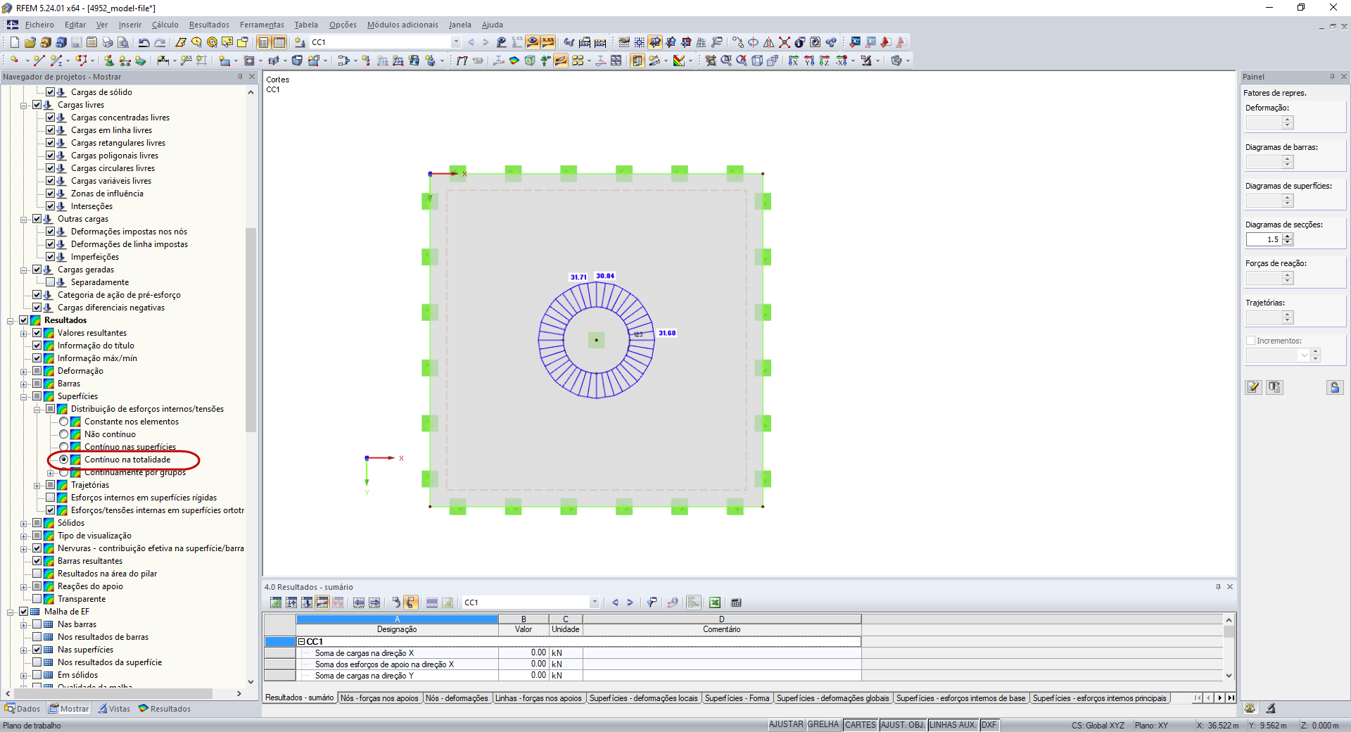Go to next load case arrow in table toolbar

[x=630, y=602]
